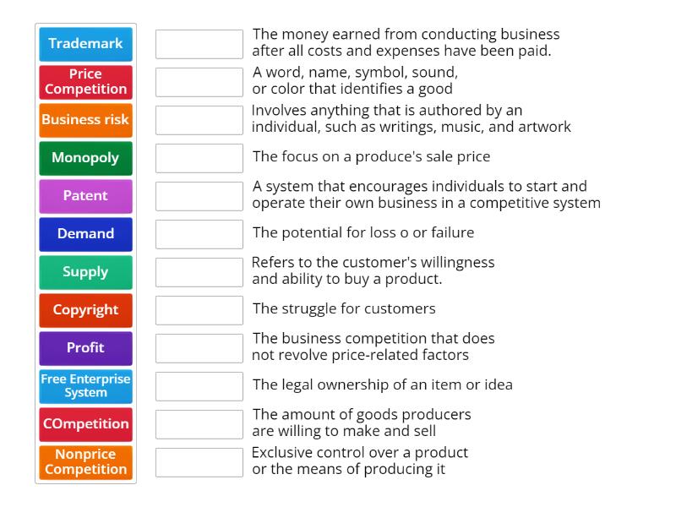Select the answer box for 'A word, name, symbol, sound'
This screenshot has width=676, height=507.
199,82
